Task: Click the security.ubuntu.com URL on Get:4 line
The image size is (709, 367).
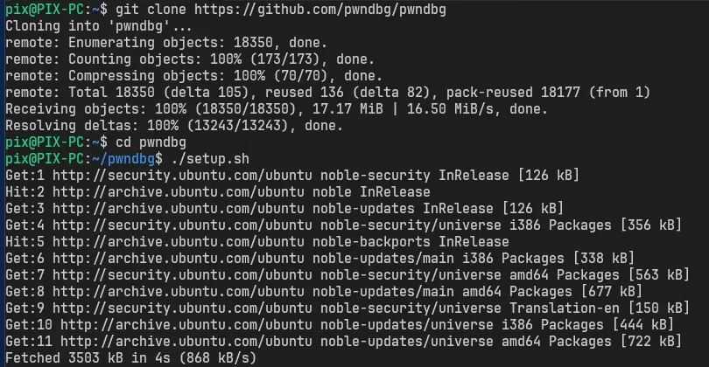Action: click(x=182, y=225)
